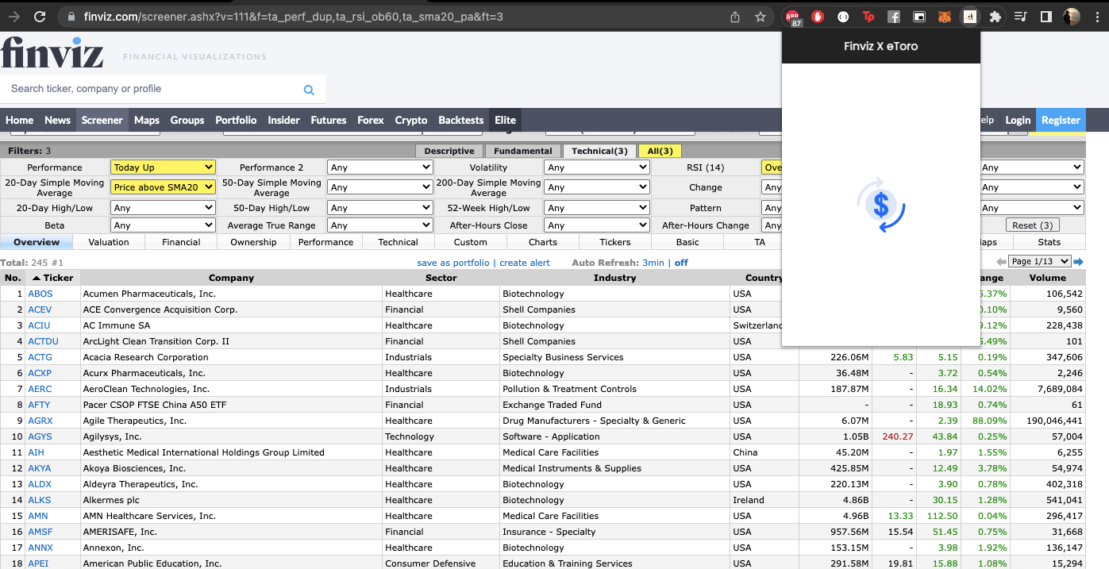Click the Finviz logo
Image resolution: width=1109 pixels, height=569 pixels.
(x=52, y=52)
